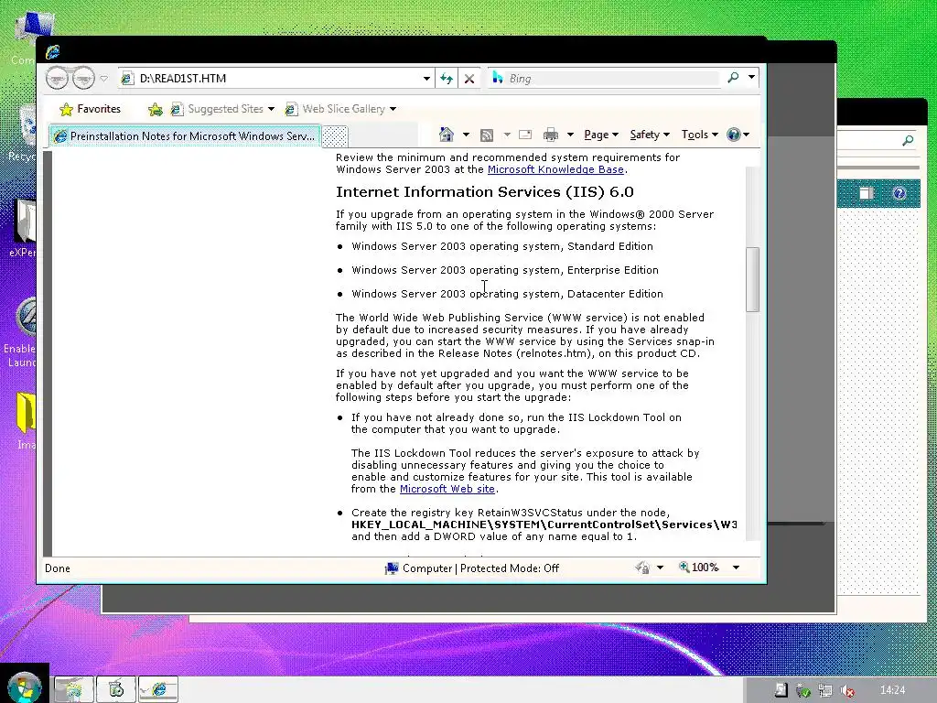Click the 'Done' status bar text

click(58, 568)
